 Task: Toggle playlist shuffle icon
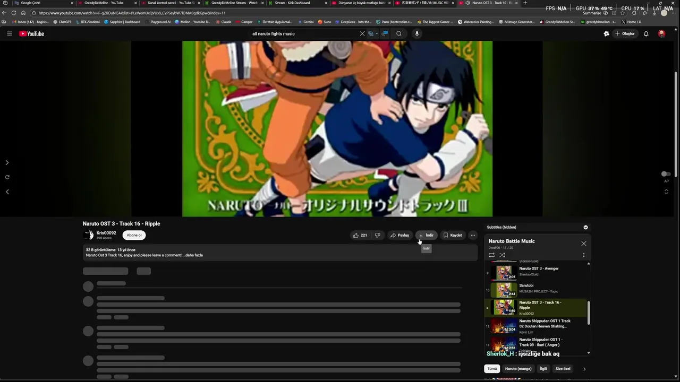502,255
